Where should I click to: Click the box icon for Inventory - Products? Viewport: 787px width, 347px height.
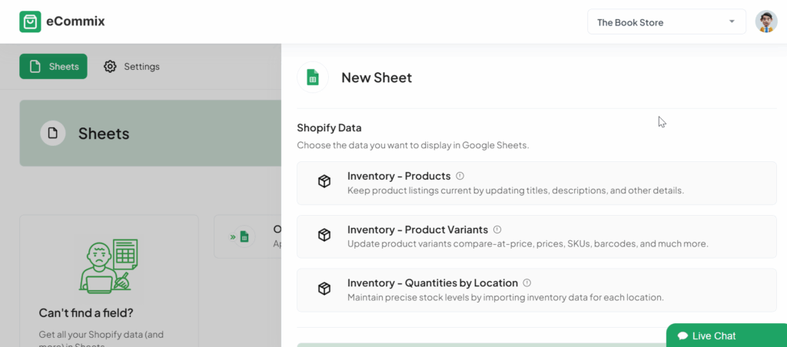(x=324, y=181)
